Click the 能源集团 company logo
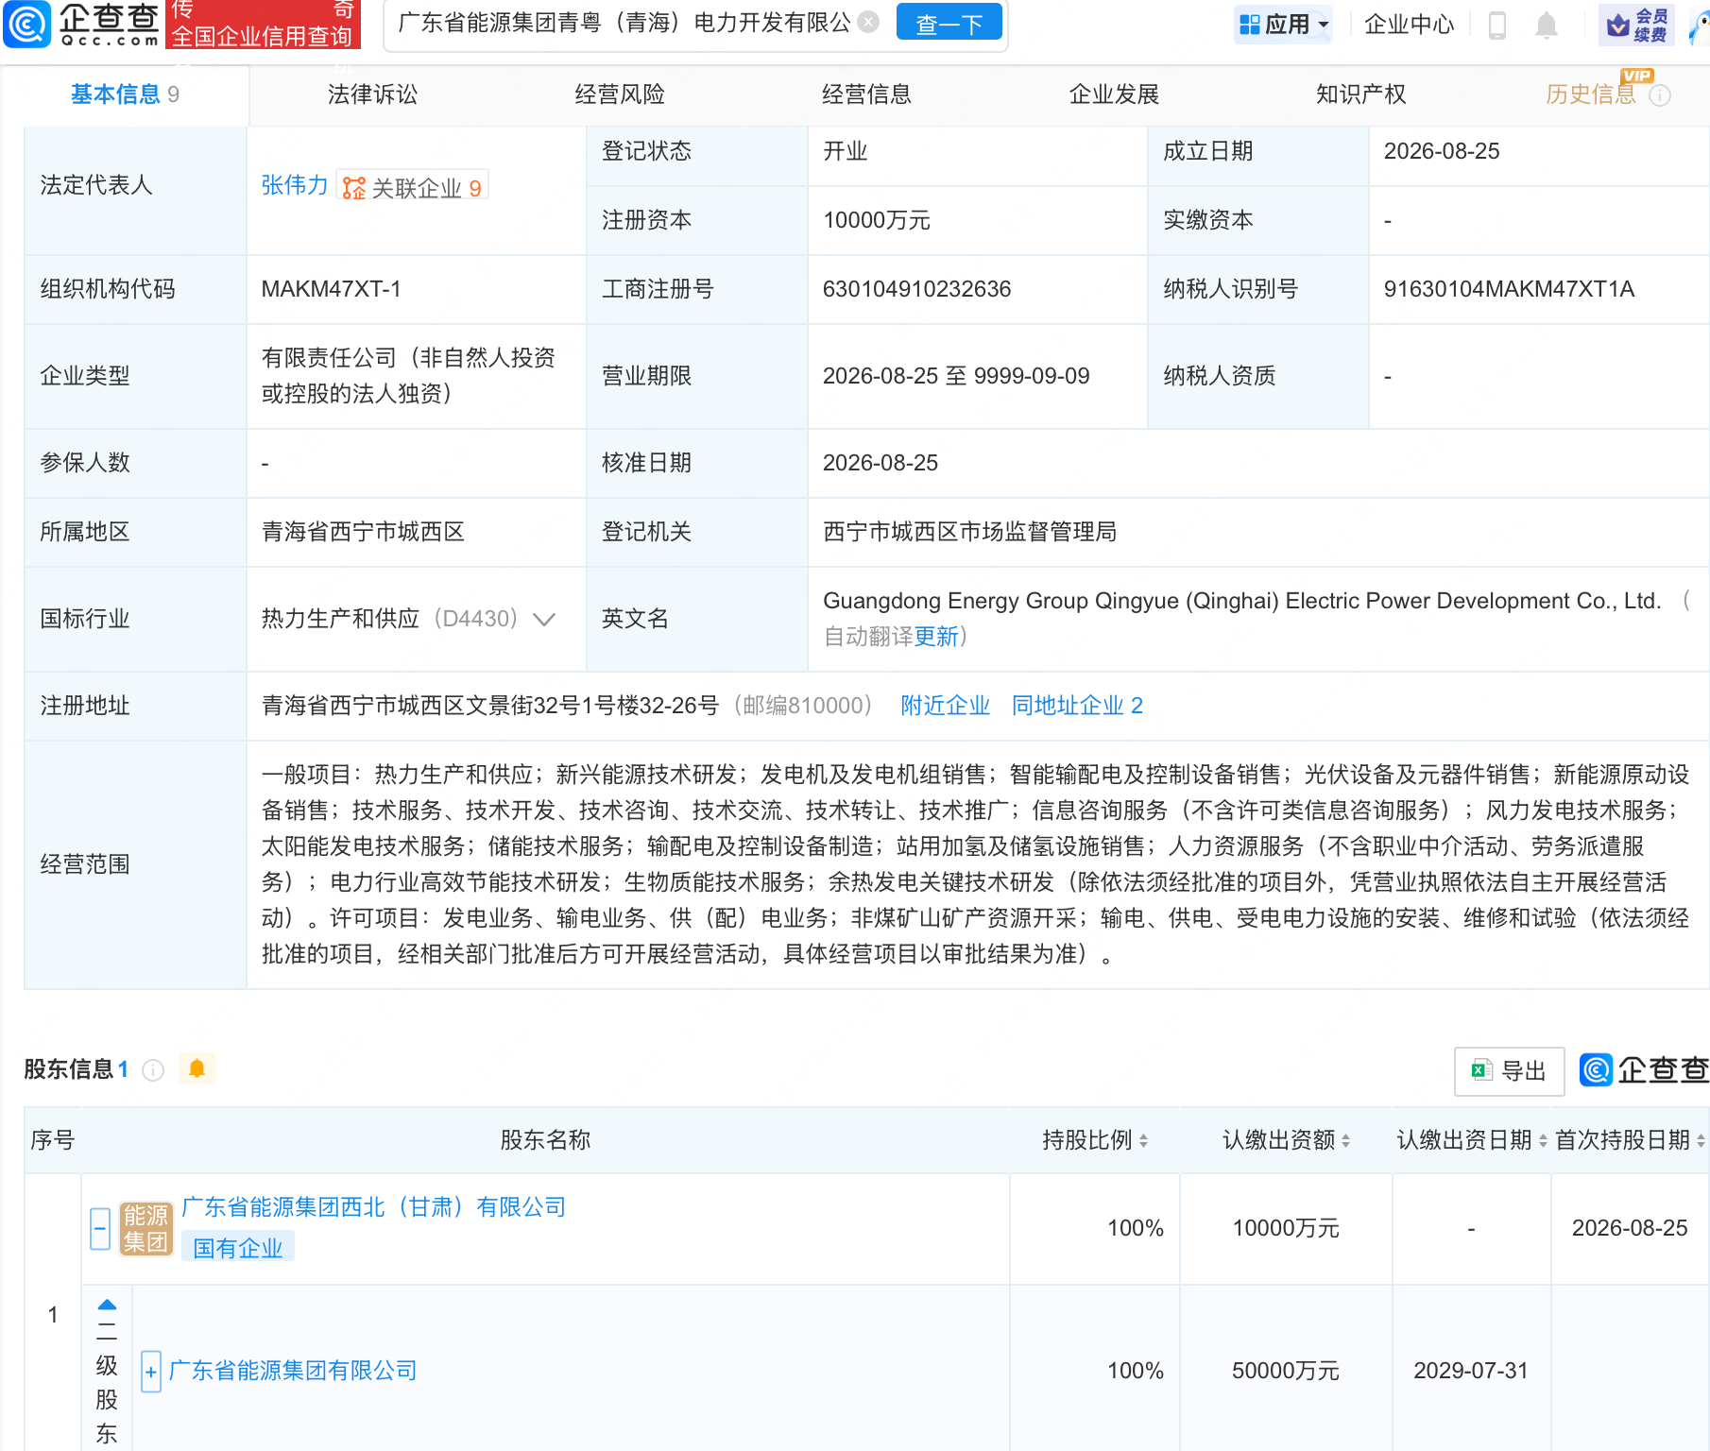Screen dimensions: 1710x1451 click(145, 1228)
